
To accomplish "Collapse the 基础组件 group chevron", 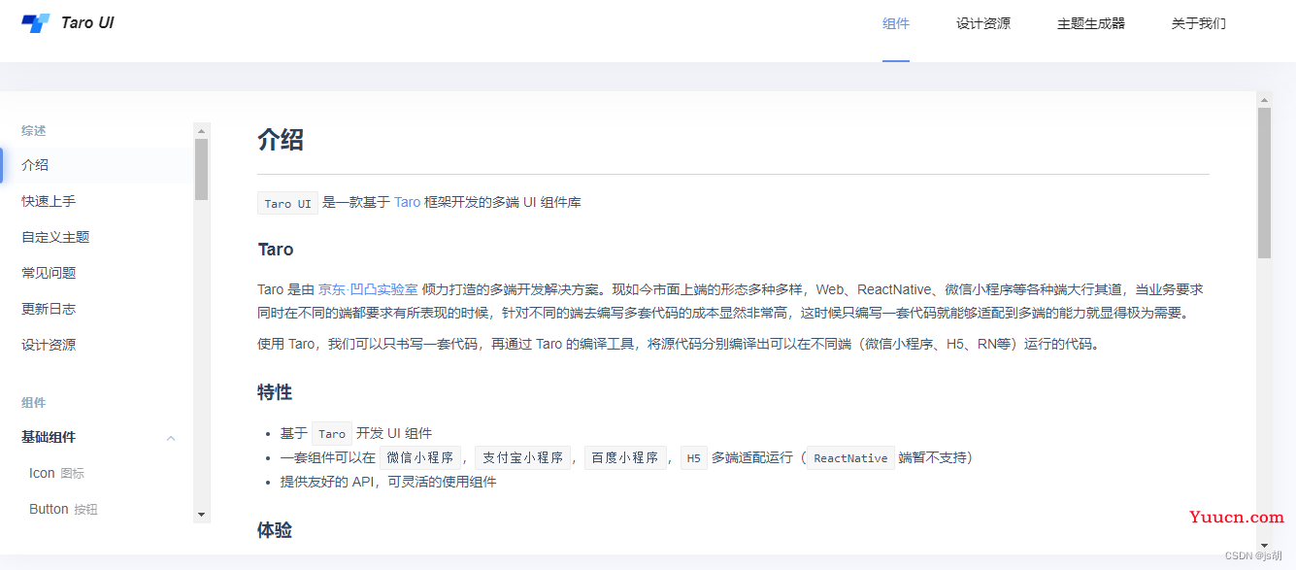I will click(x=171, y=438).
